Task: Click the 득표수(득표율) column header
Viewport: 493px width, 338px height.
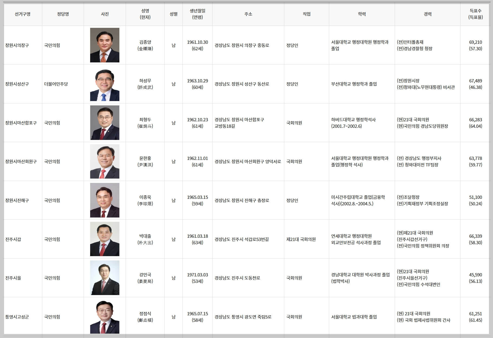Action: (x=475, y=14)
